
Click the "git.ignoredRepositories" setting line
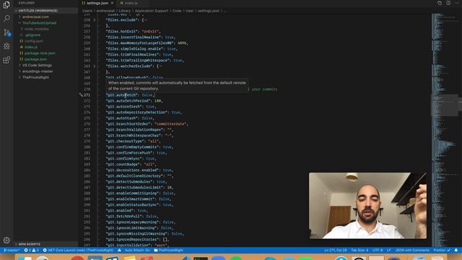138,239
